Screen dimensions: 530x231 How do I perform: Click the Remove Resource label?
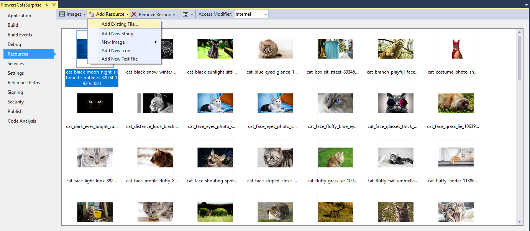coord(157,14)
